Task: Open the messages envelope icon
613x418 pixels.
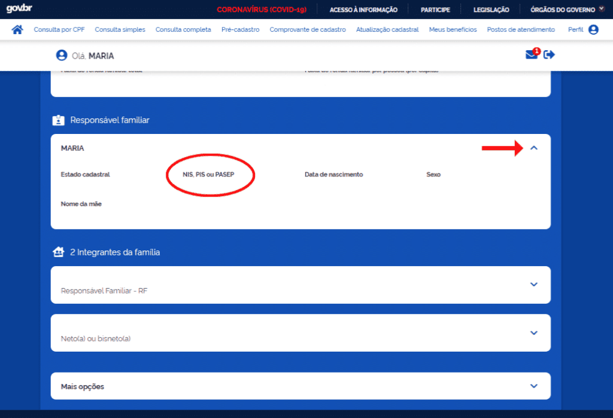Action: click(531, 55)
